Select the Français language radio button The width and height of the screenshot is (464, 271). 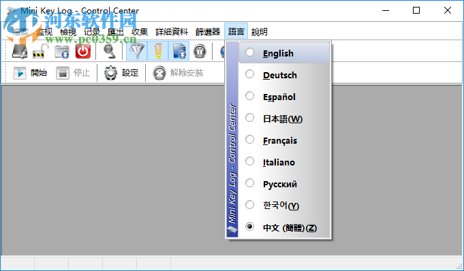coord(250,140)
